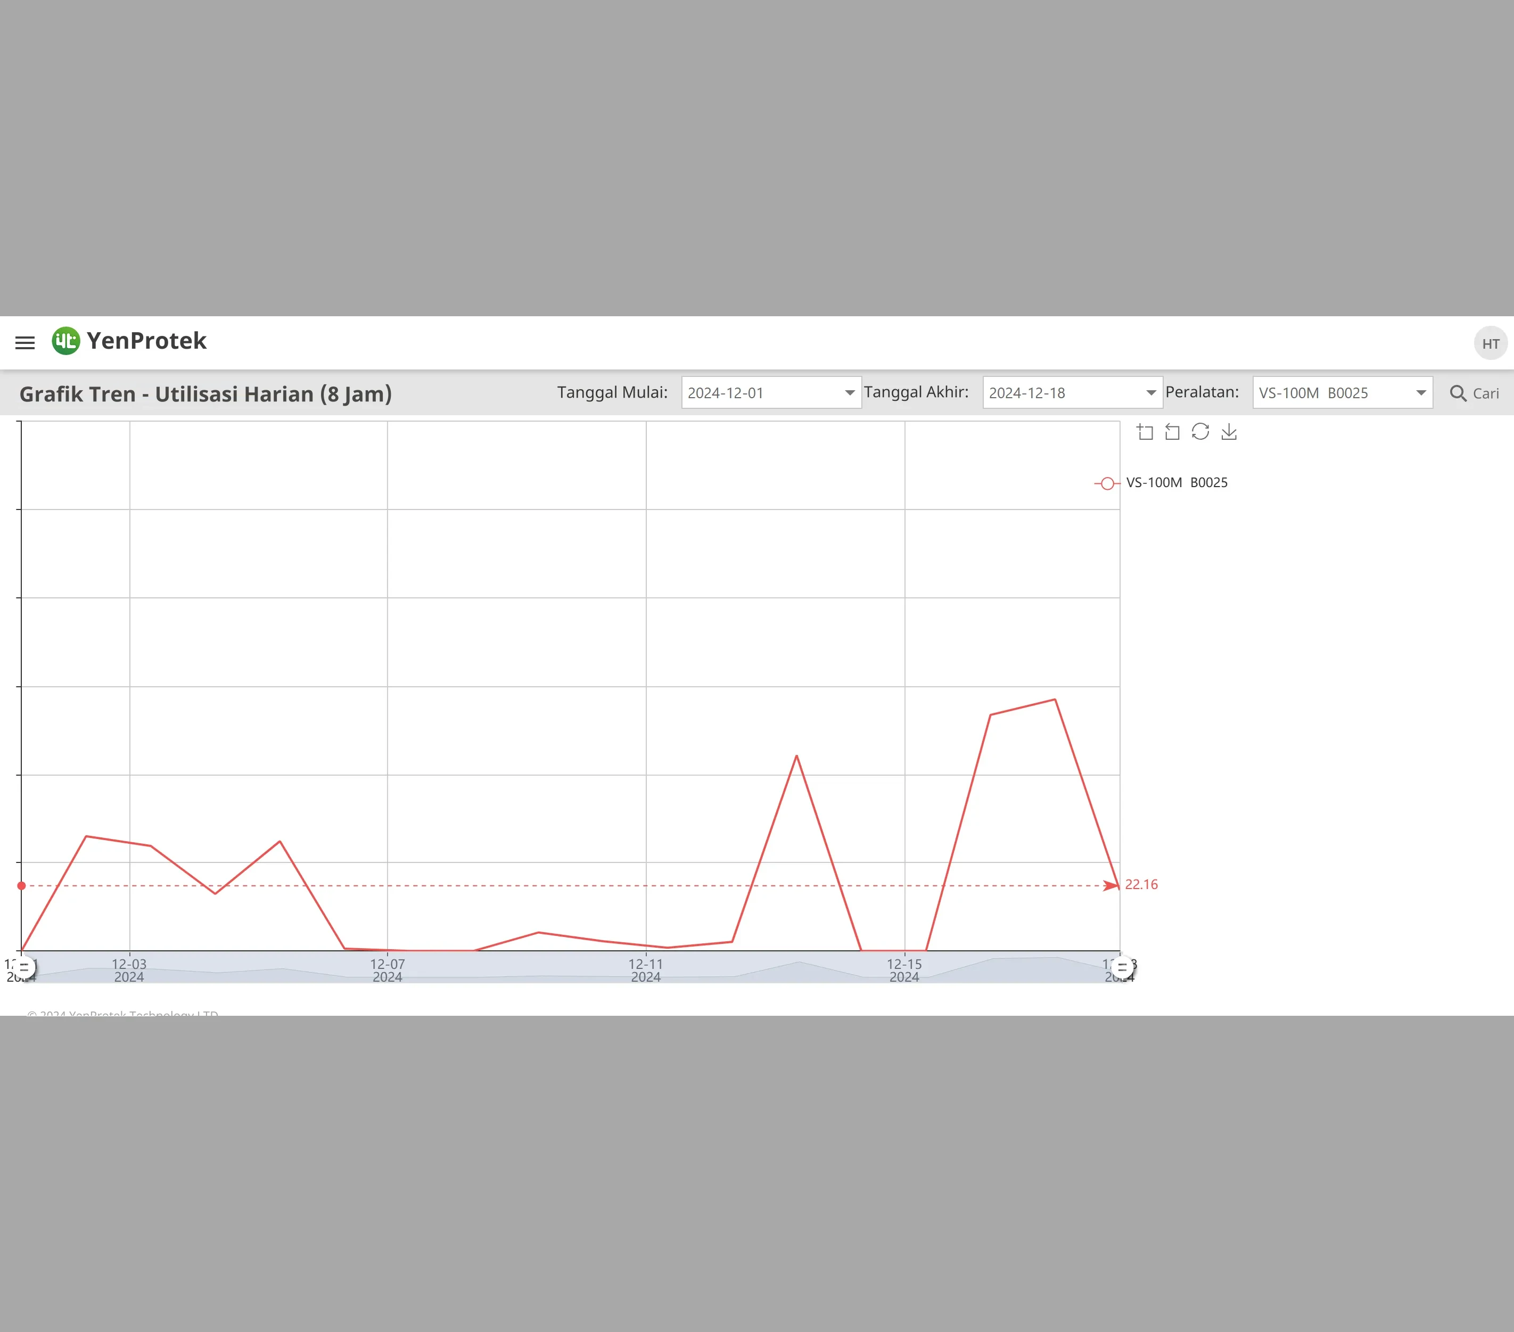Click the magnifier search icon
Image resolution: width=1514 pixels, height=1332 pixels.
point(1458,393)
